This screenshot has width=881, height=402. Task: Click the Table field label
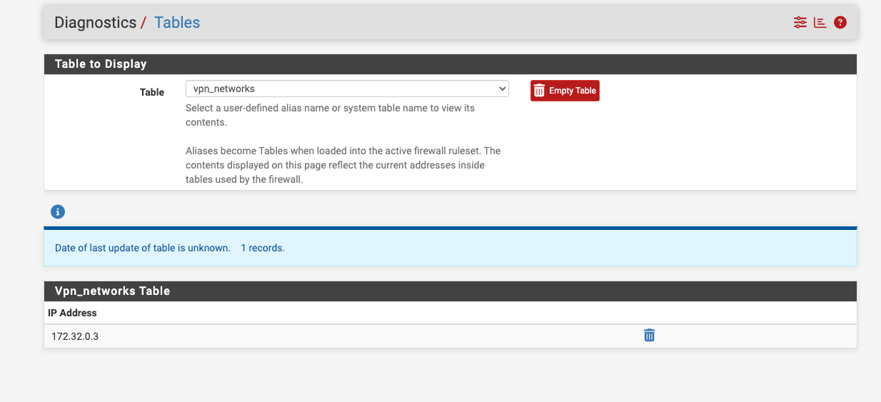point(151,92)
